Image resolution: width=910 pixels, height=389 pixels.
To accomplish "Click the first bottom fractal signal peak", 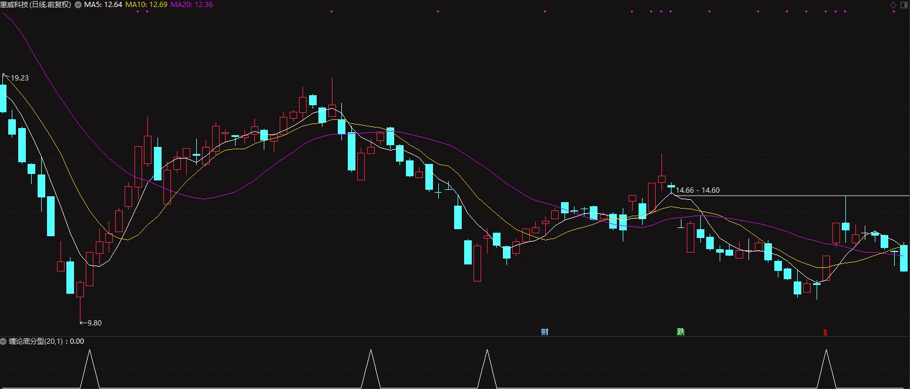I will 89,368.
